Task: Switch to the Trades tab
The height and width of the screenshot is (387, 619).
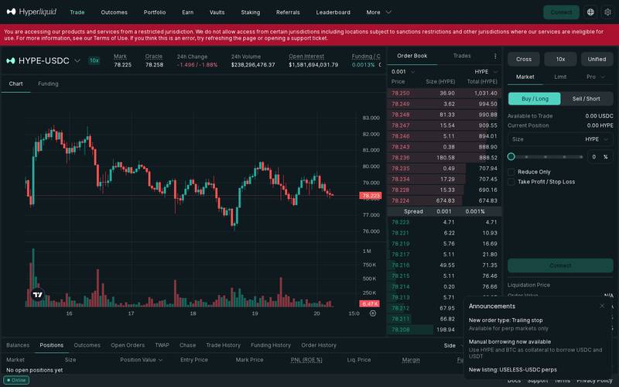Action: (462, 56)
